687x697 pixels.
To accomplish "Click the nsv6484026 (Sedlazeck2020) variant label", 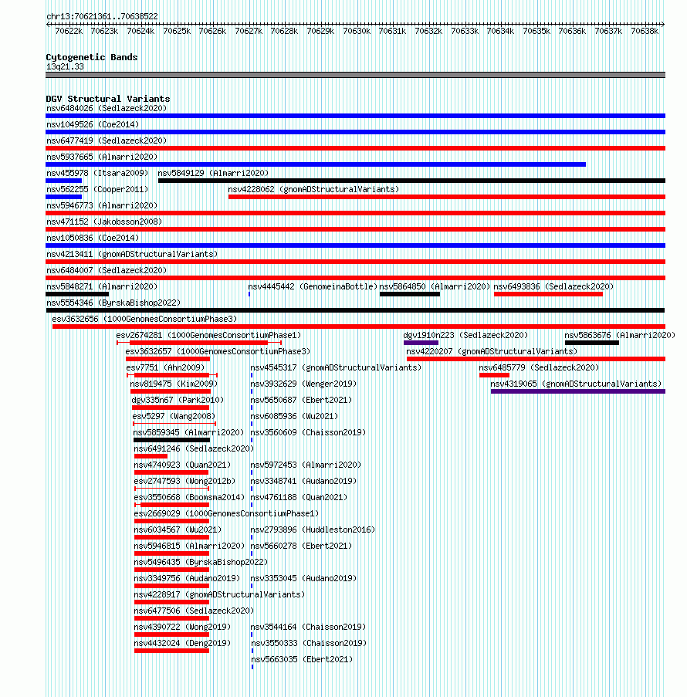I will 107,109.
